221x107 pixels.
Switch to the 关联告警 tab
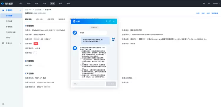tap(51, 19)
